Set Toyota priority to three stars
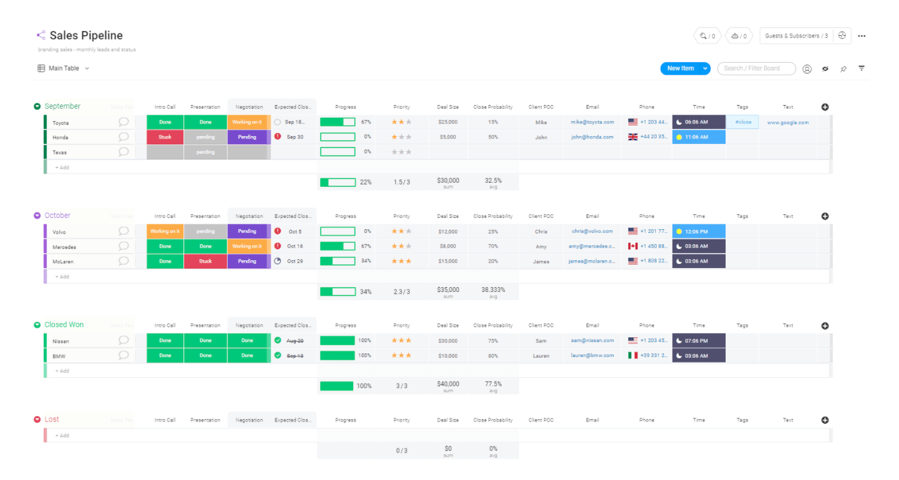The height and width of the screenshot is (480, 899). tap(409, 122)
